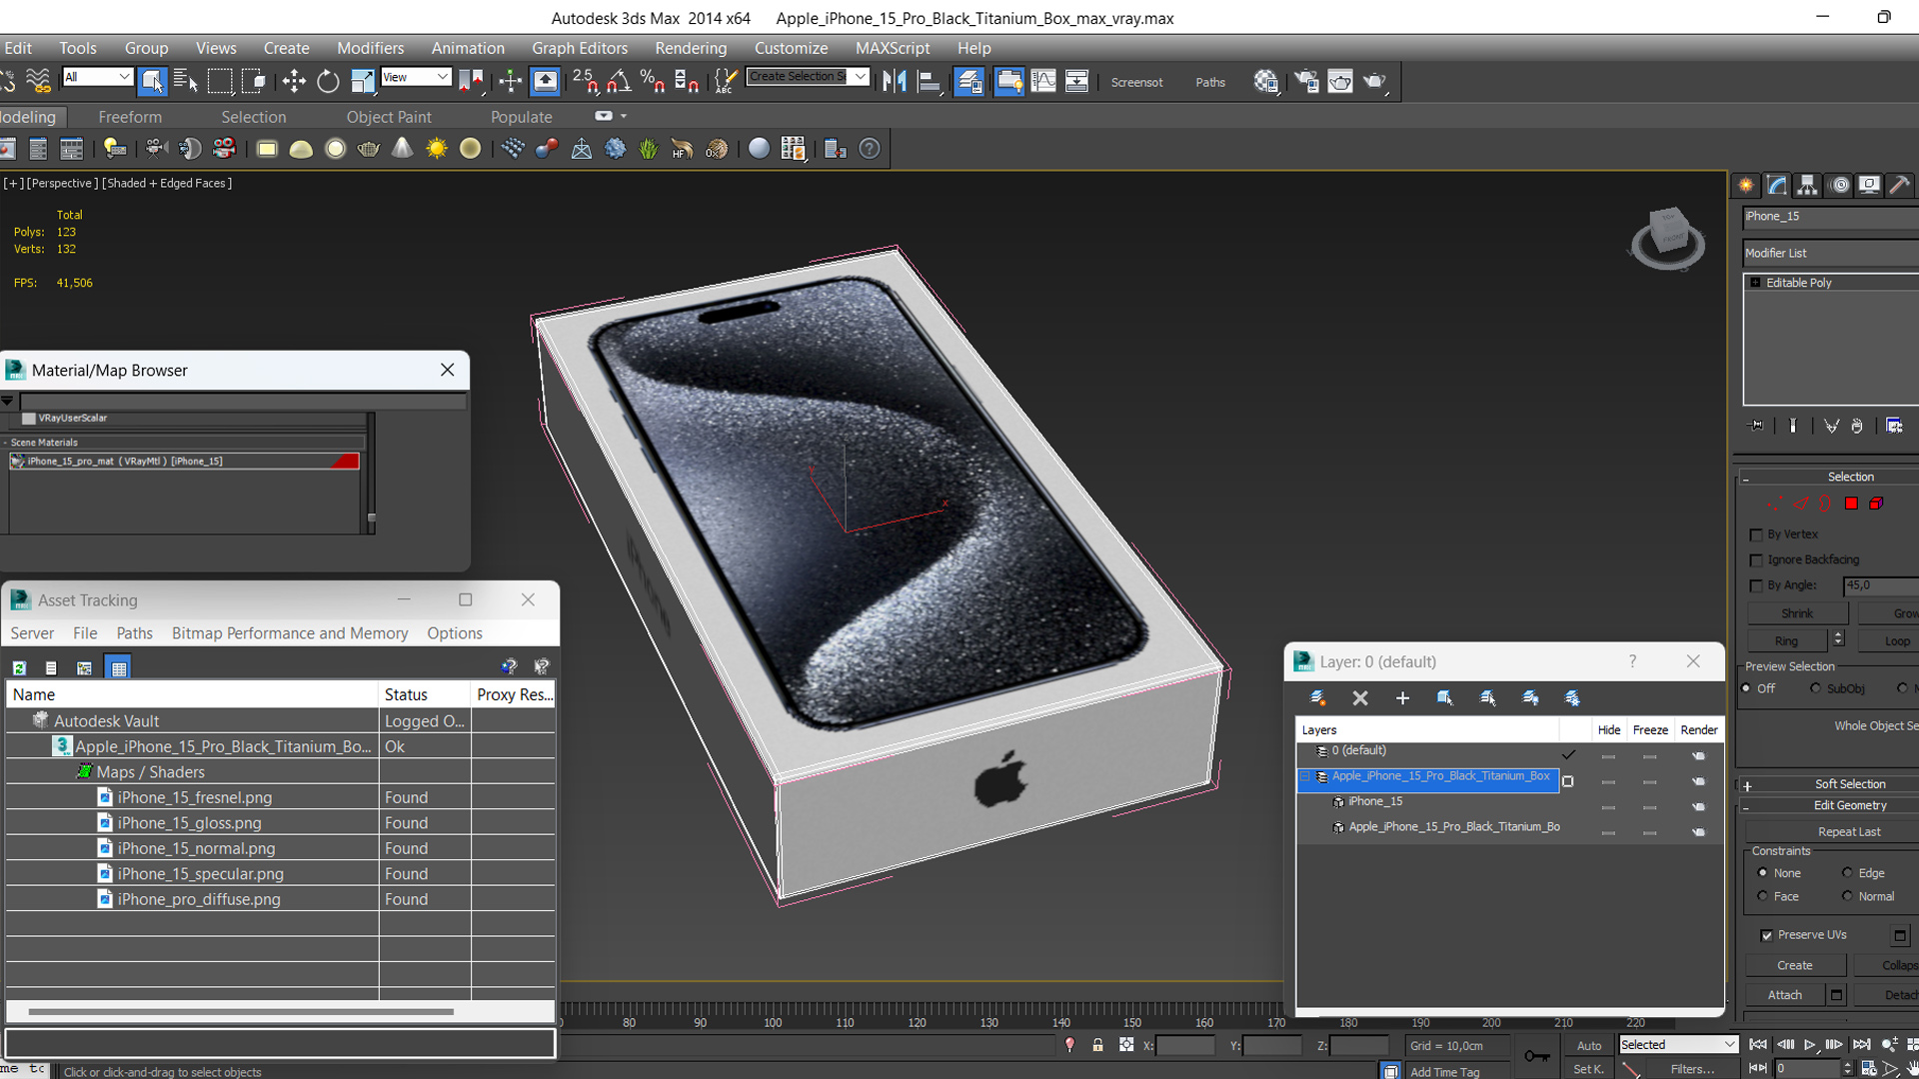Open the Mirror tool

pos(895,81)
